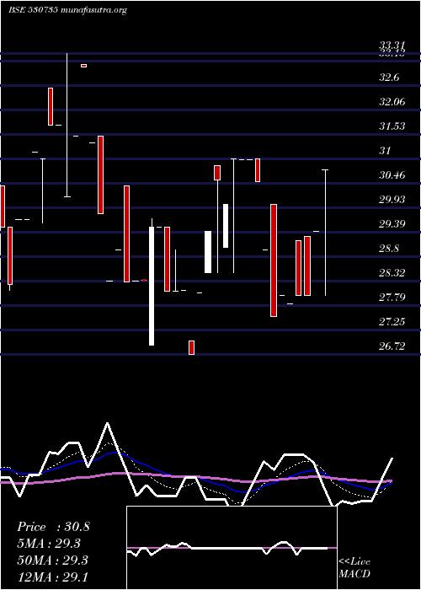Select the 33.31 price axis label

pyautogui.click(x=392, y=46)
